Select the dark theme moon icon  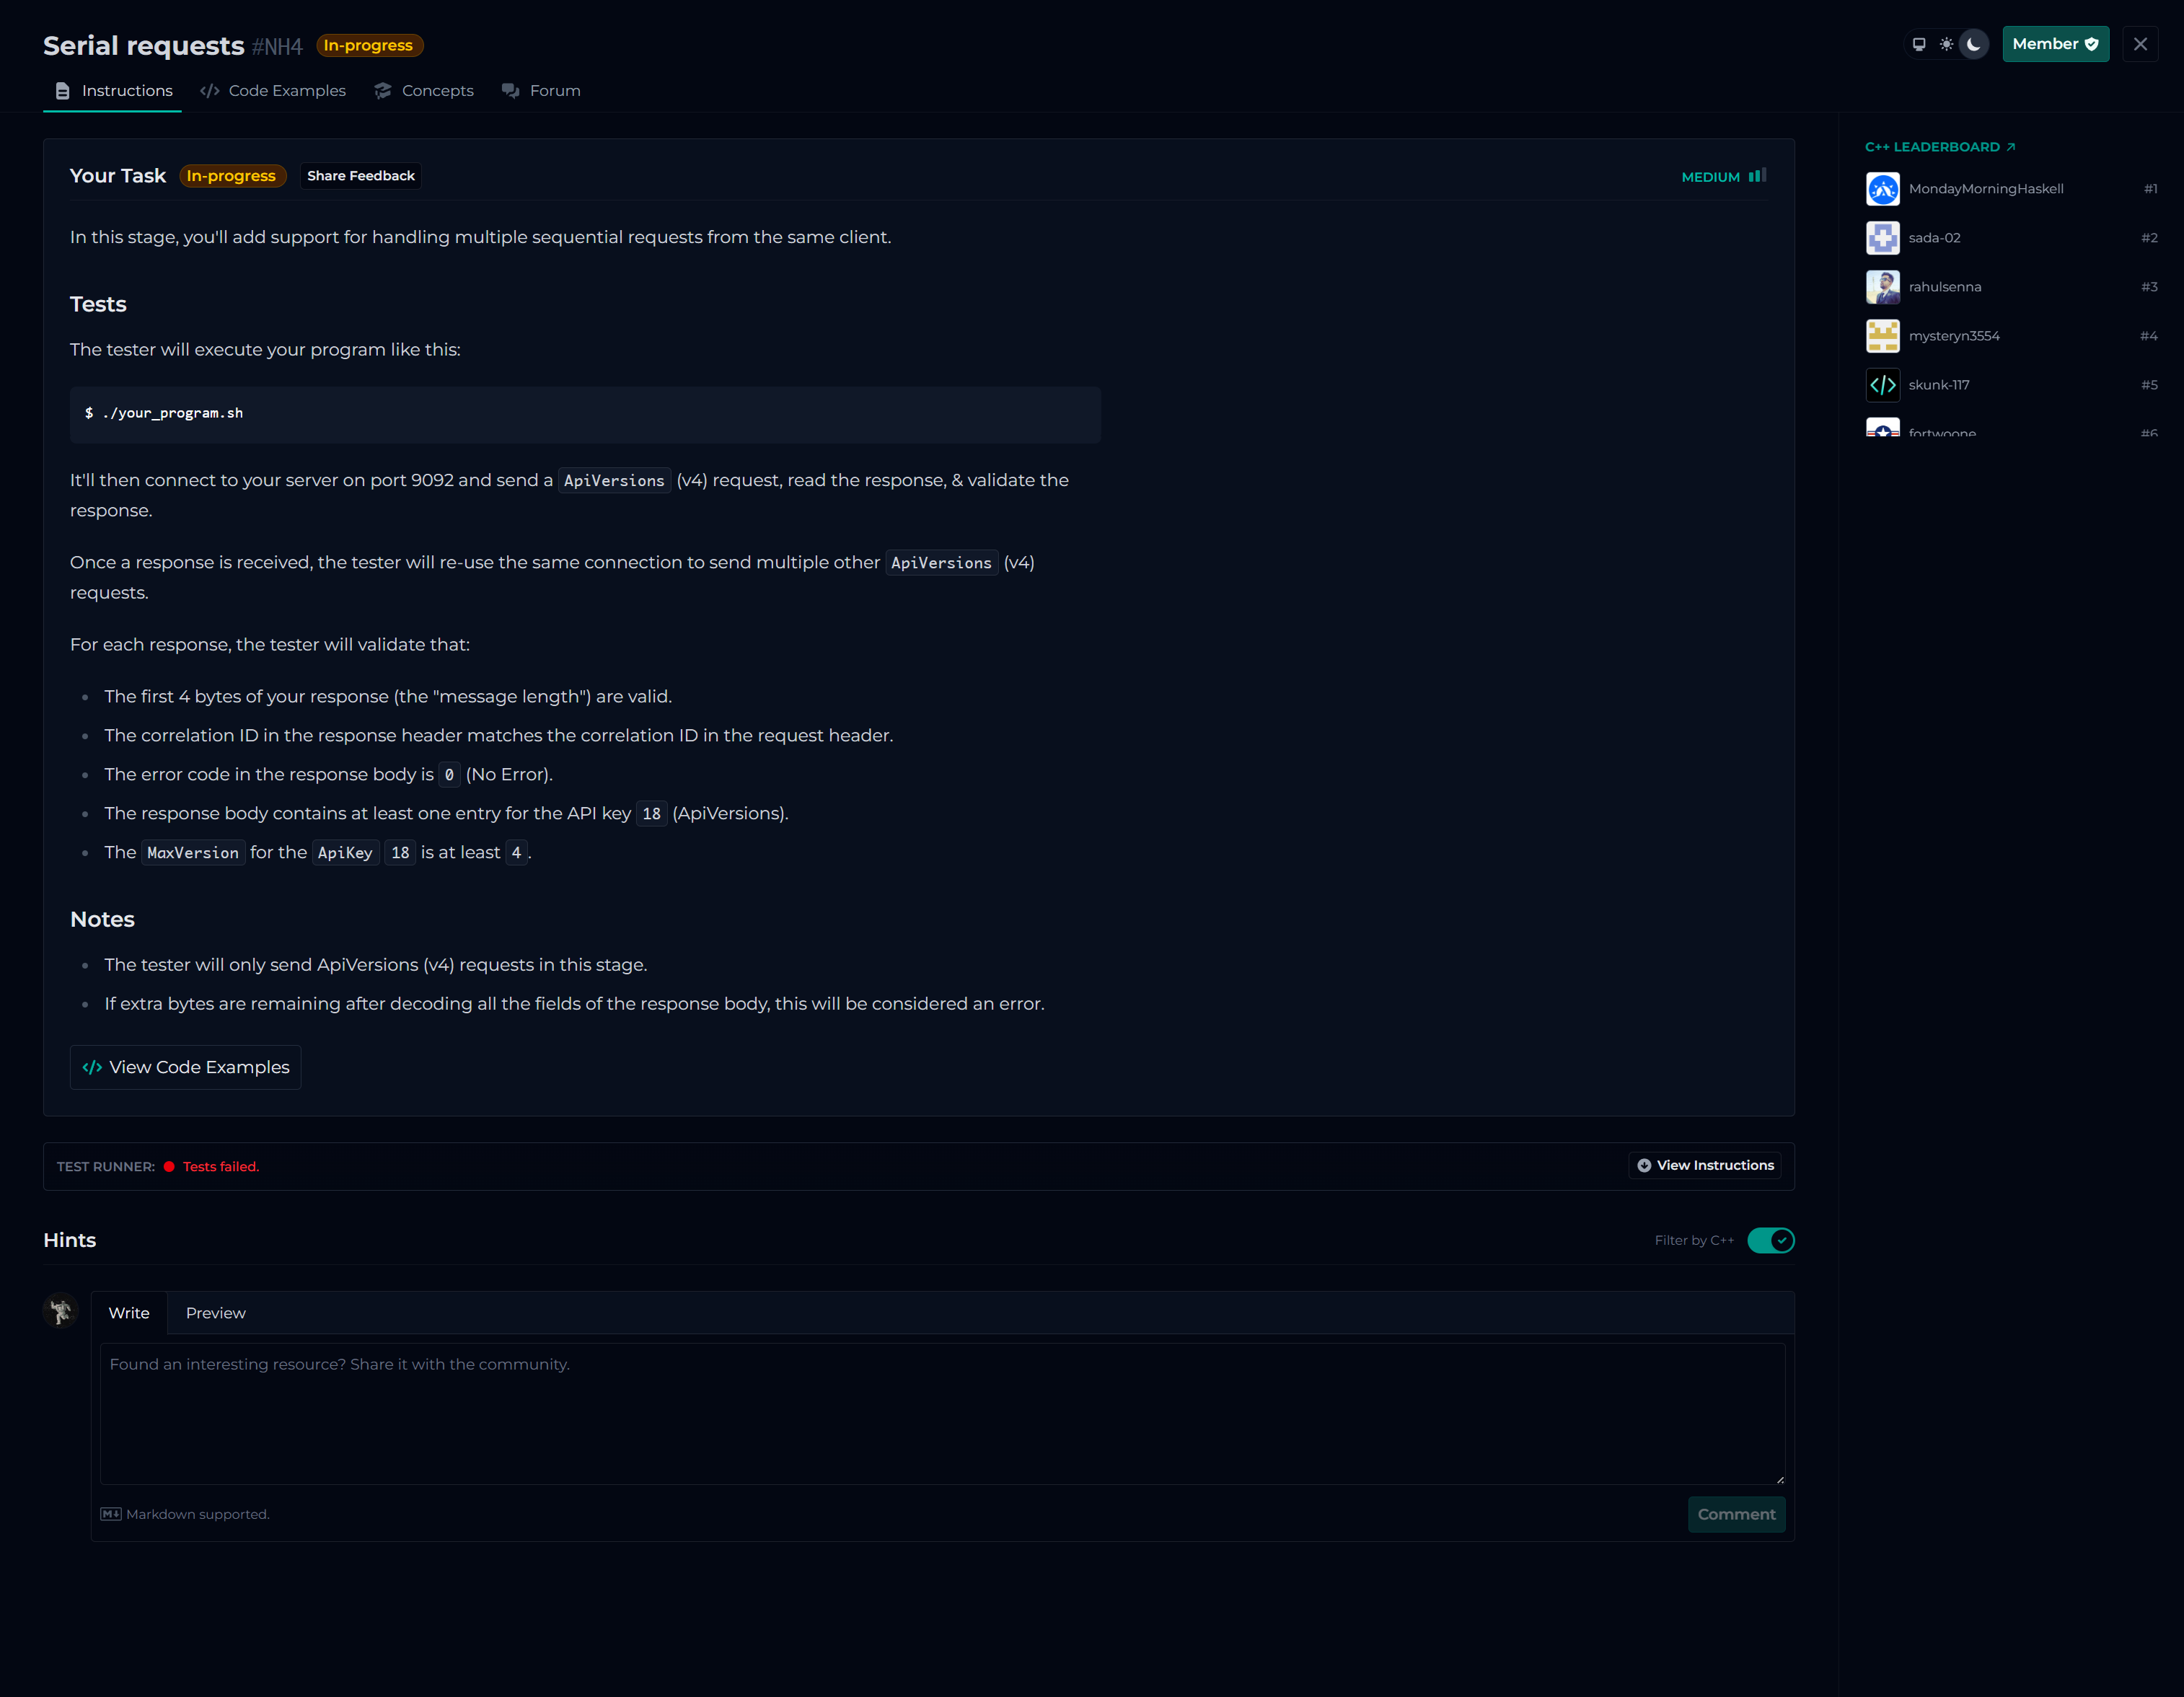[1973, 44]
